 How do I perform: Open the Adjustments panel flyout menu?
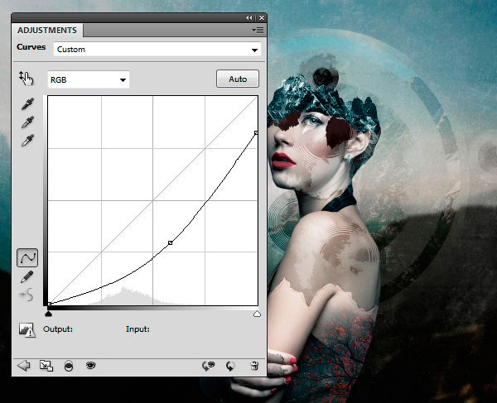tap(258, 31)
